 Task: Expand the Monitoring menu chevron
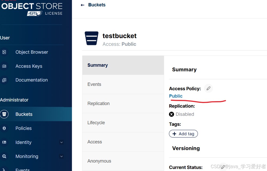click(x=62, y=156)
